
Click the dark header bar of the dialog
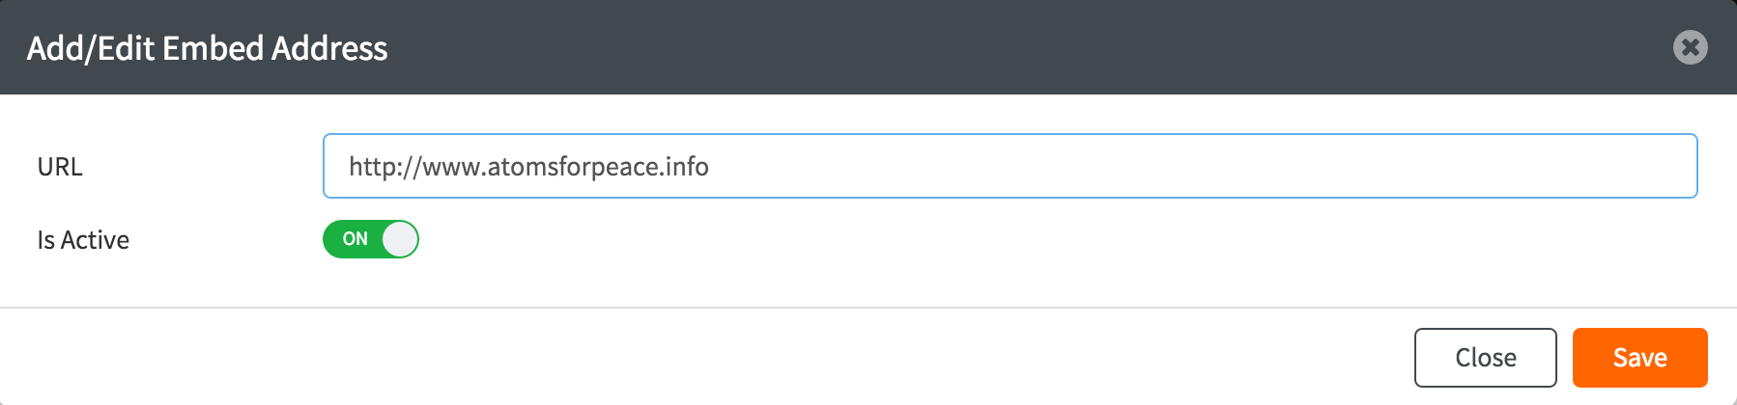pyautogui.click(x=966, y=47)
